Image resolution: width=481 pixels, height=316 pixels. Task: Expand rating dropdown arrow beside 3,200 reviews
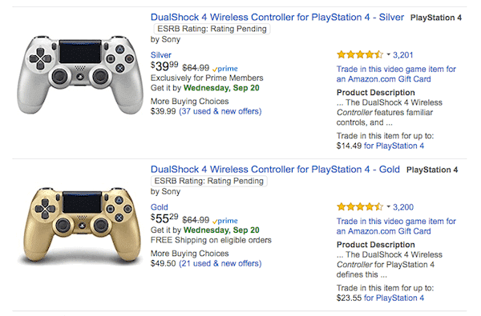point(388,207)
